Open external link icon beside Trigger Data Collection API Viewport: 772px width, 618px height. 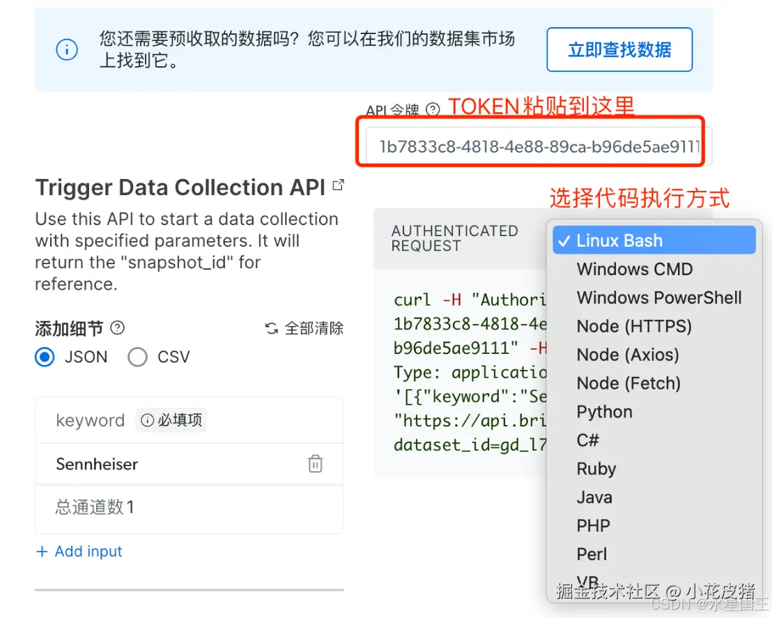point(338,185)
